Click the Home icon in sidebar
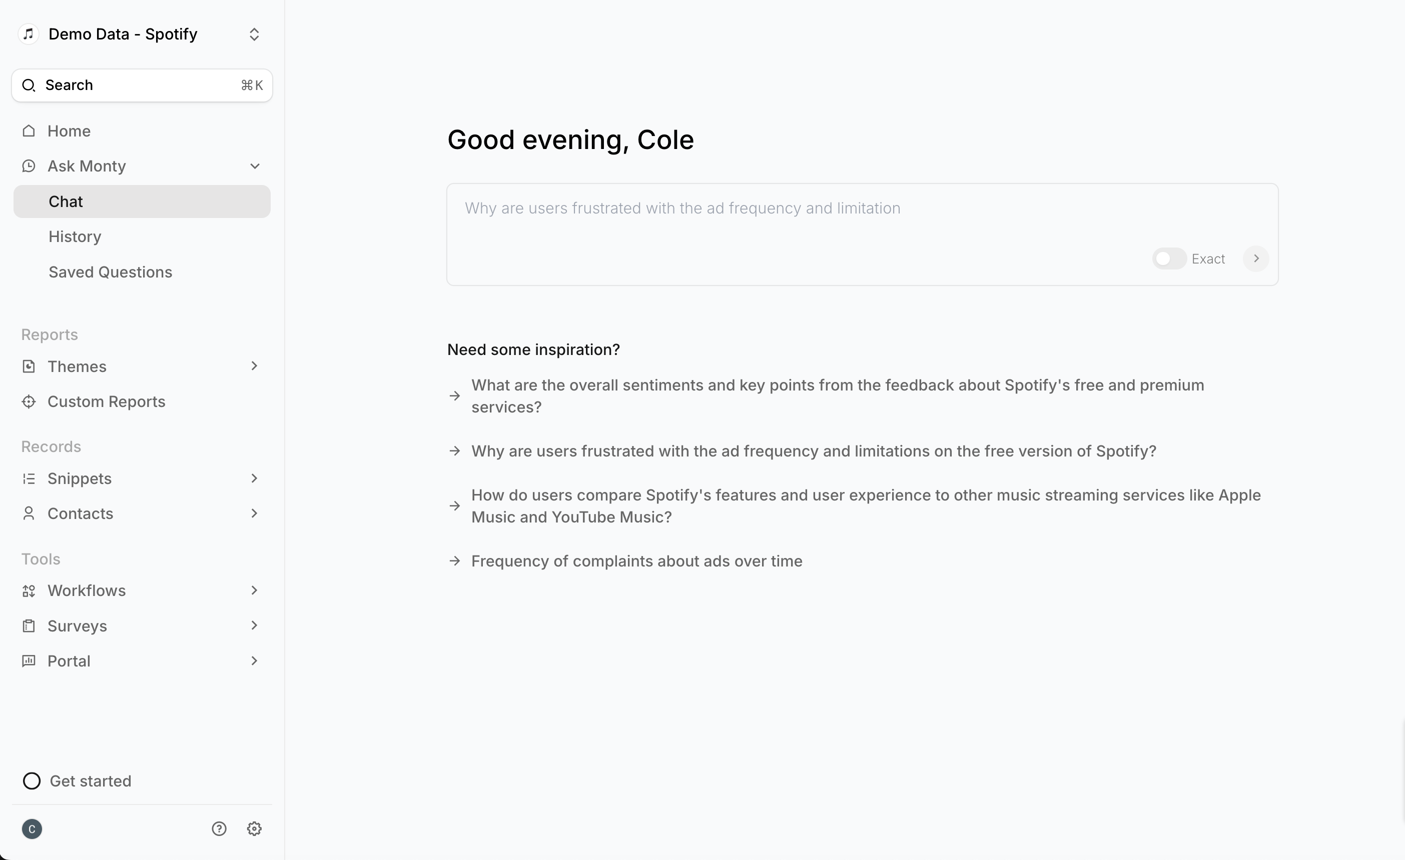 point(29,131)
